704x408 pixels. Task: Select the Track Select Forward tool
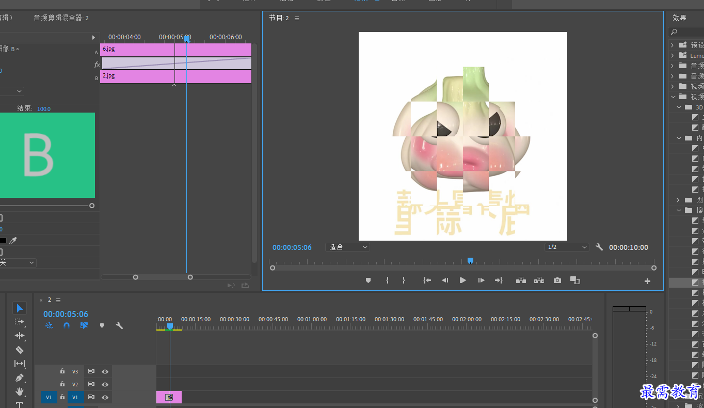20,322
